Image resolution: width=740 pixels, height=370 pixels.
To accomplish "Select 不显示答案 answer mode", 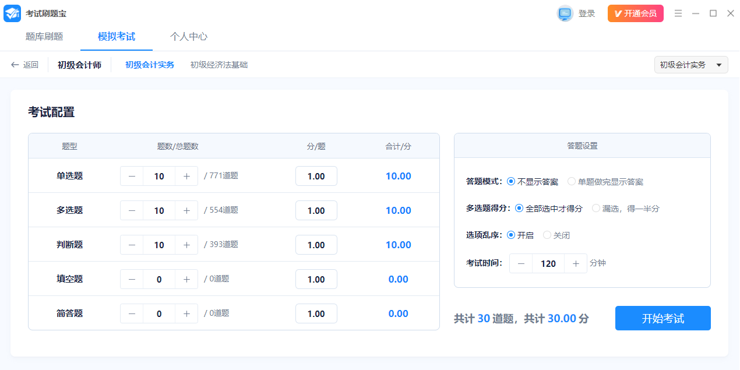I will tap(533, 181).
